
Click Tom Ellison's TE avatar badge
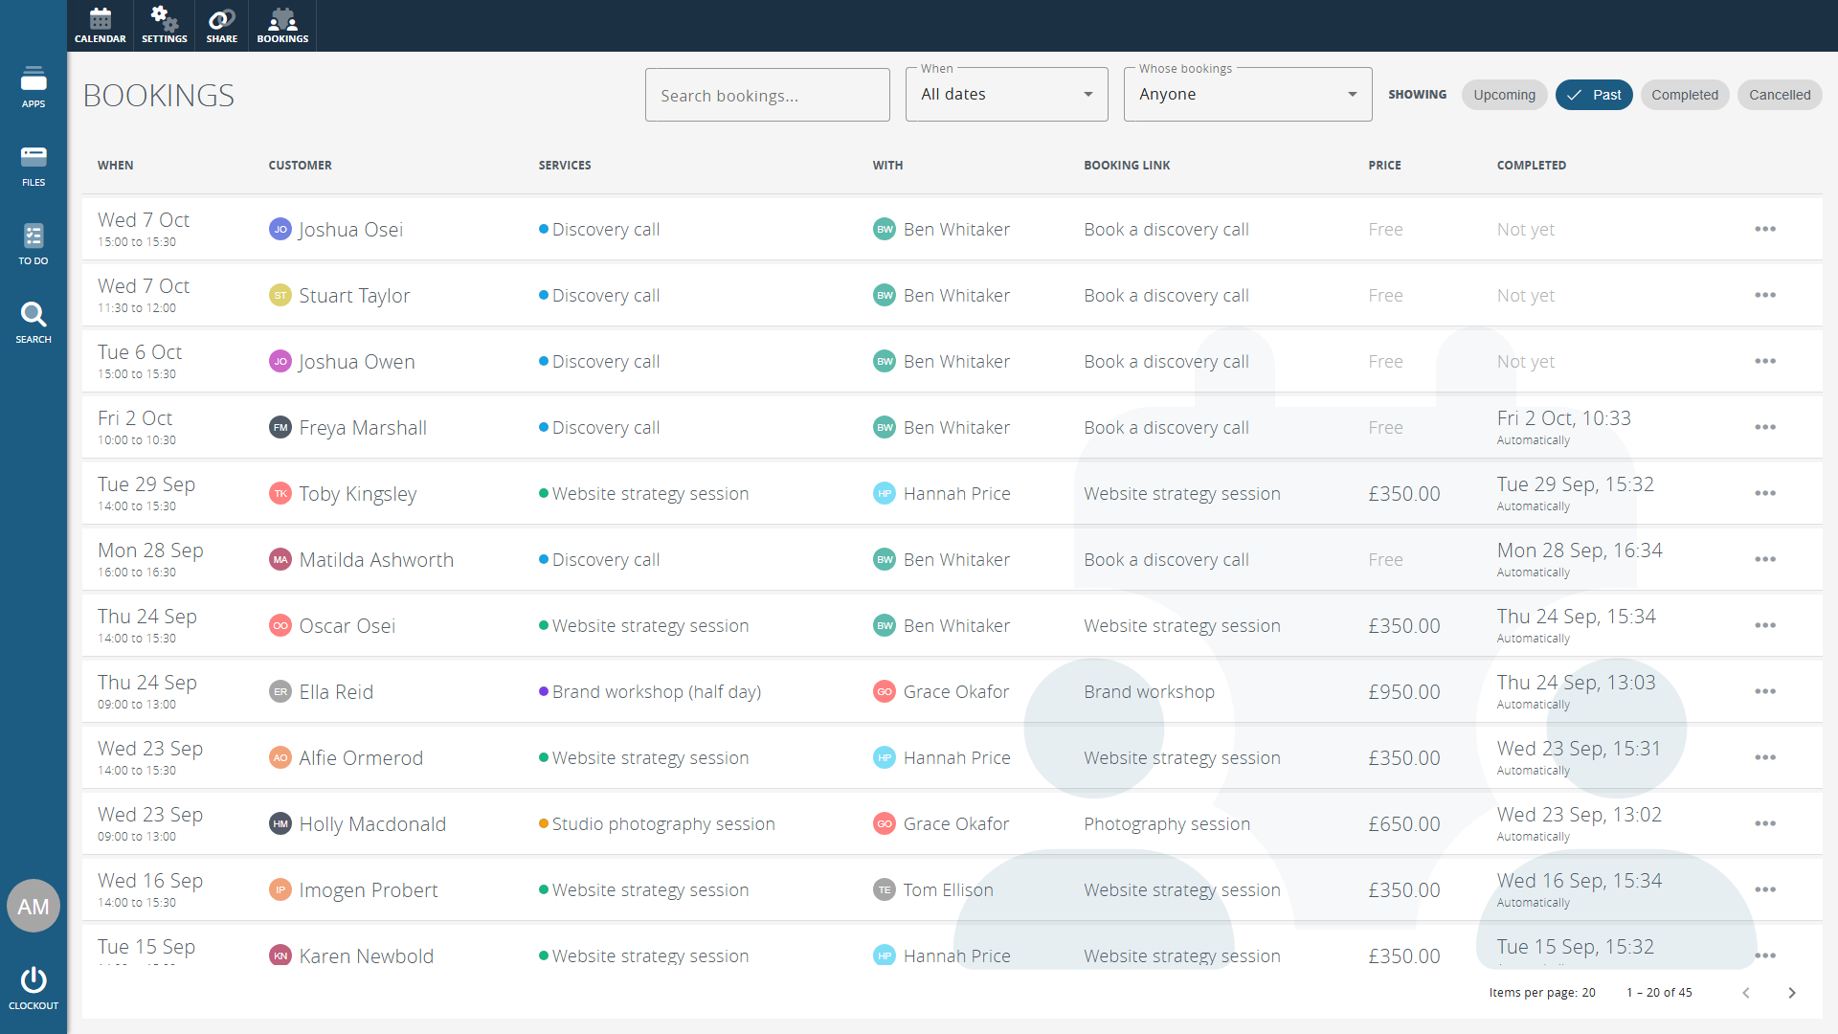pyautogui.click(x=885, y=889)
